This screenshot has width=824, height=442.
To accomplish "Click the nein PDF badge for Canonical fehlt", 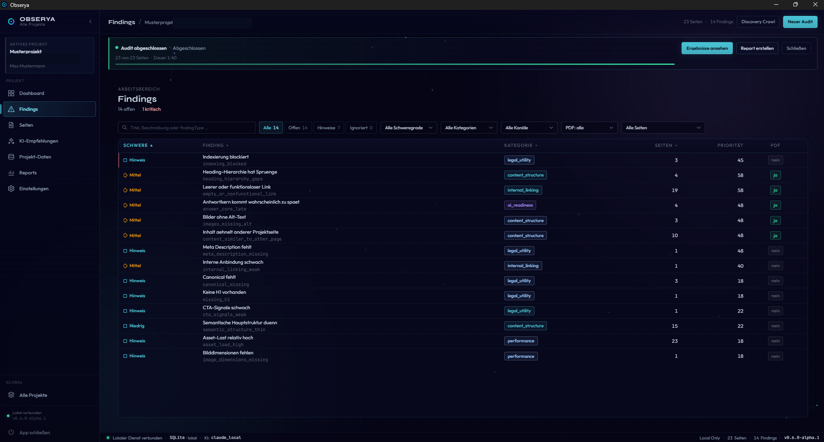I will [775, 281].
